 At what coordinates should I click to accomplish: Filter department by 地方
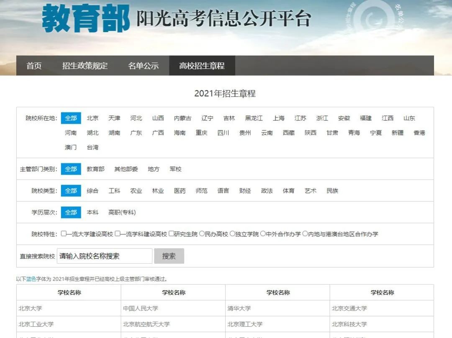click(x=154, y=169)
